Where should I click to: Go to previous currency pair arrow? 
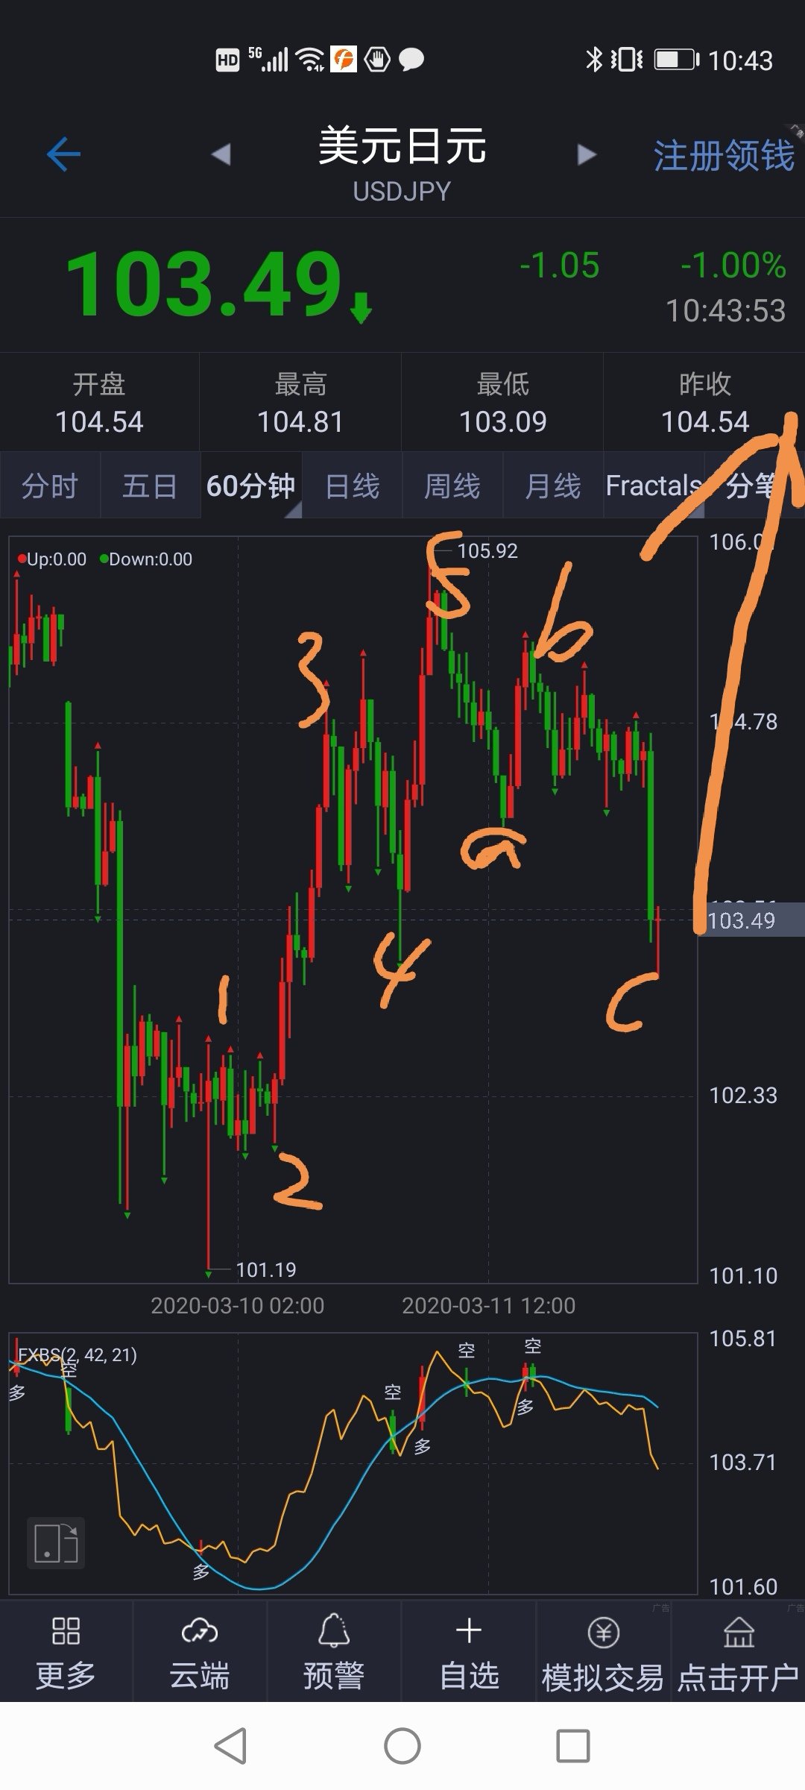pyautogui.click(x=221, y=154)
